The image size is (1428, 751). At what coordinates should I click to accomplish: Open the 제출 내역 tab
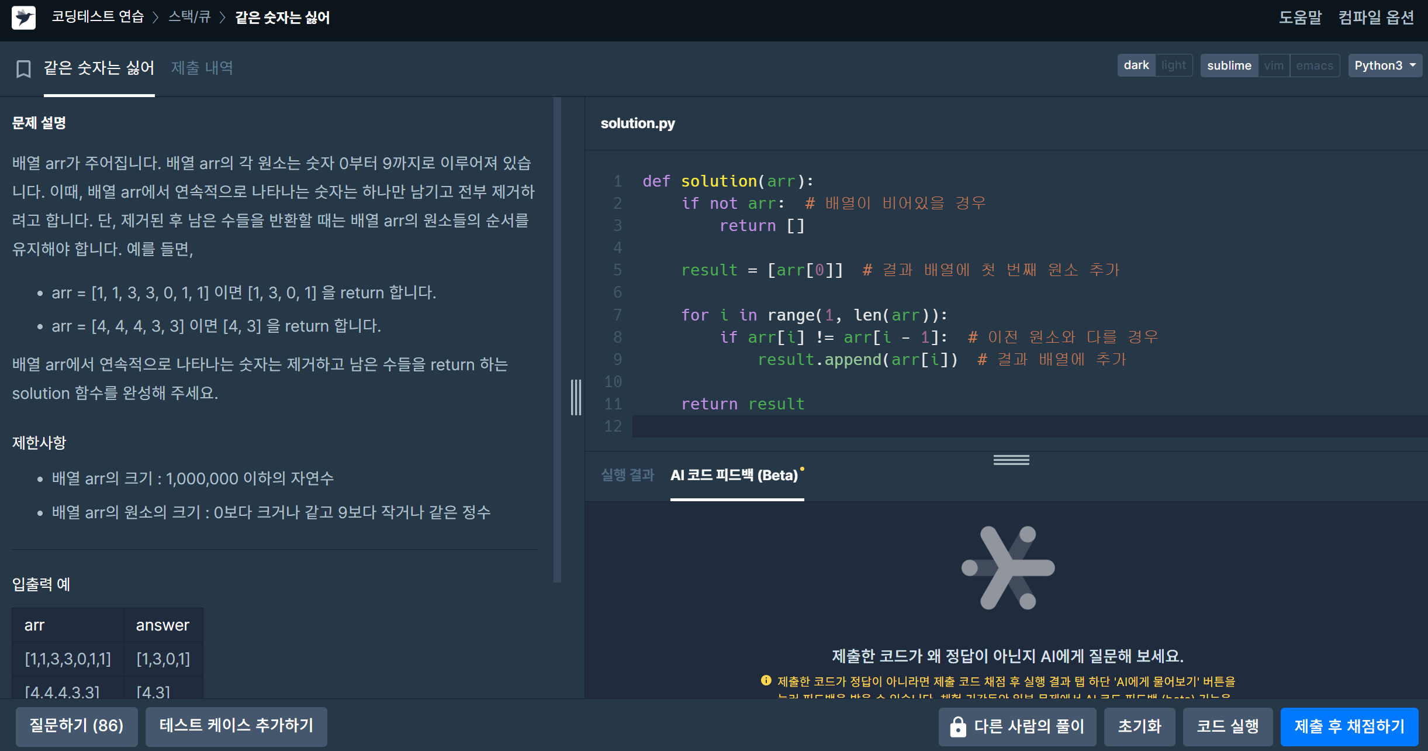tap(202, 68)
